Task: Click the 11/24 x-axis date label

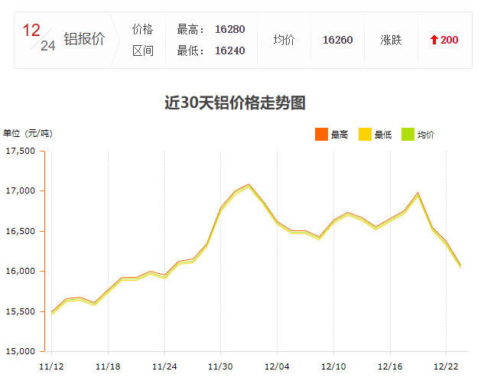Action: tap(164, 366)
